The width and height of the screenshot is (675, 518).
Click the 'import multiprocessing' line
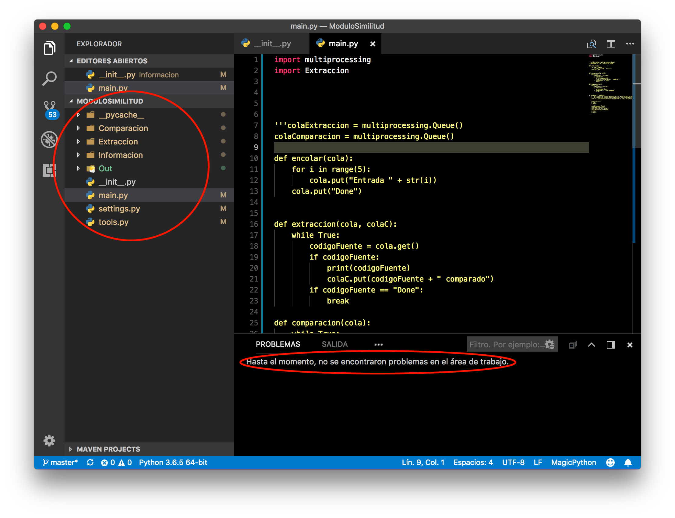click(322, 59)
